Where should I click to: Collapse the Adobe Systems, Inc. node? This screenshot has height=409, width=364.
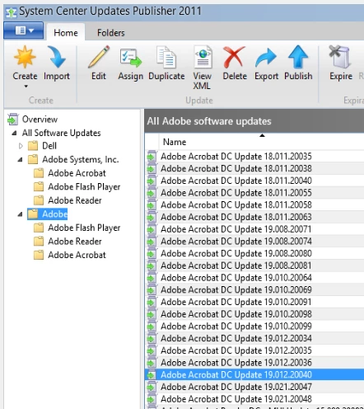(20, 159)
